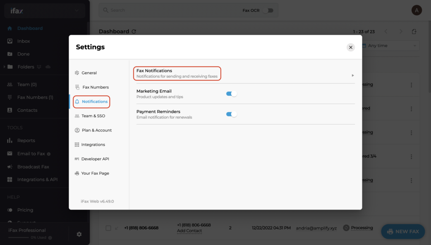The height and width of the screenshot is (245, 431).
Task: Turn off Payment Reminders toggle
Action: 231,114
